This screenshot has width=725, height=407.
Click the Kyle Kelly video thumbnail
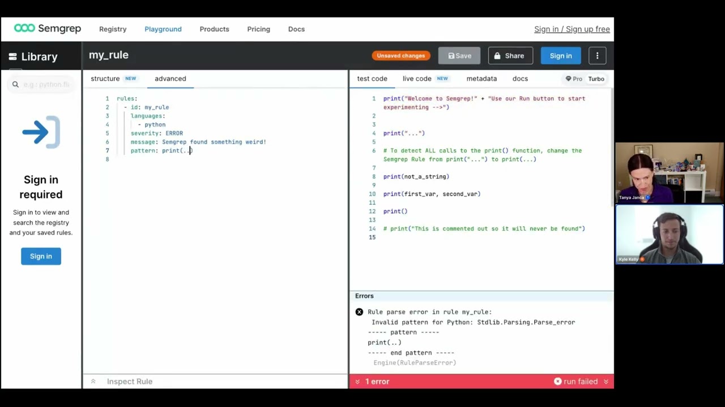point(669,234)
